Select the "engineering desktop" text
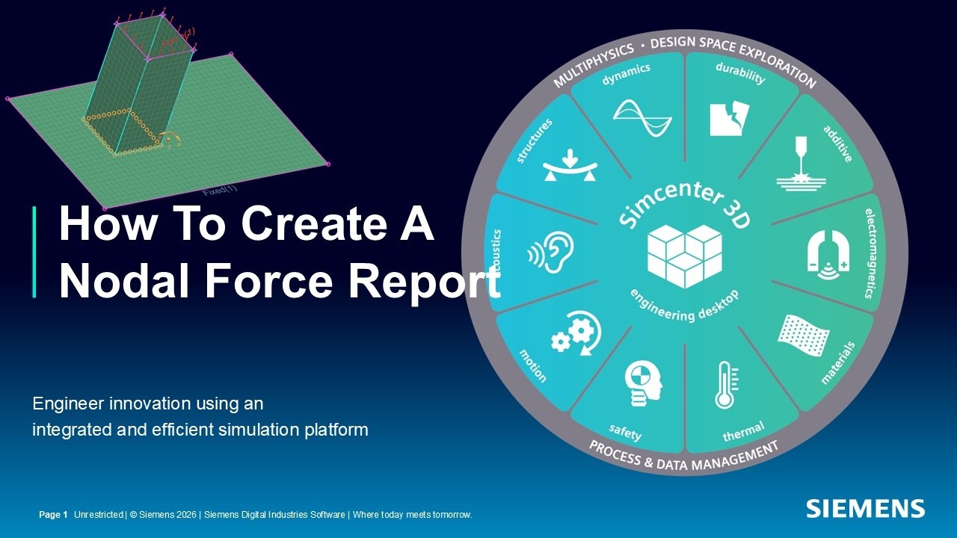Screen dimensions: 957x538 [683, 306]
